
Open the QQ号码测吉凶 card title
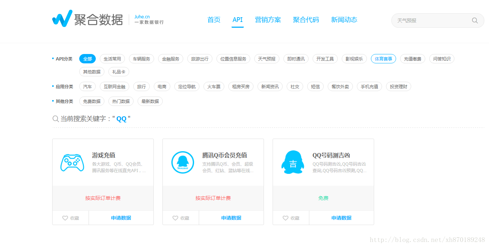pos(331,155)
